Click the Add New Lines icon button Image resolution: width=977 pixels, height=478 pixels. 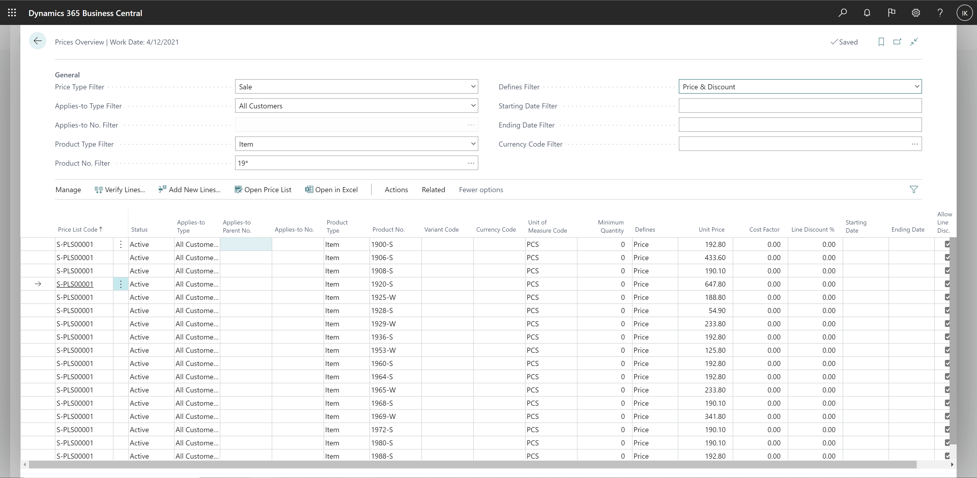tap(163, 189)
